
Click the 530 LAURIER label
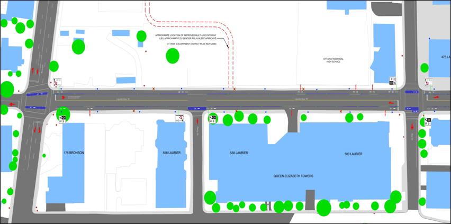point(239,153)
